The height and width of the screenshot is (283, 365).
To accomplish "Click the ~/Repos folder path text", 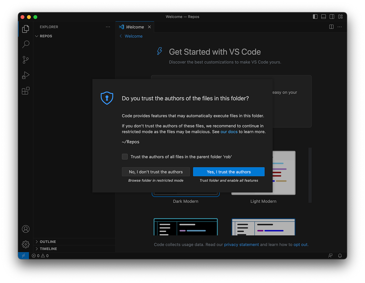I will coord(131,142).
